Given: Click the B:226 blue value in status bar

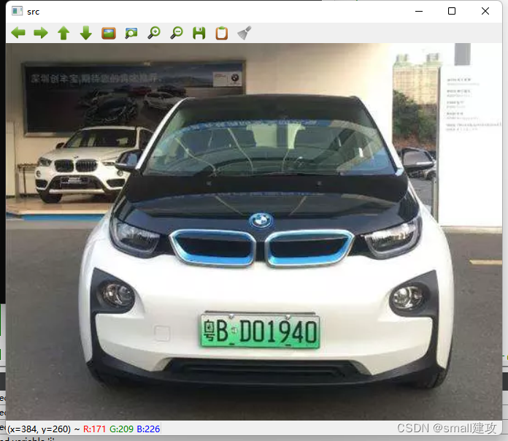Looking at the screenshot, I should tap(148, 429).
